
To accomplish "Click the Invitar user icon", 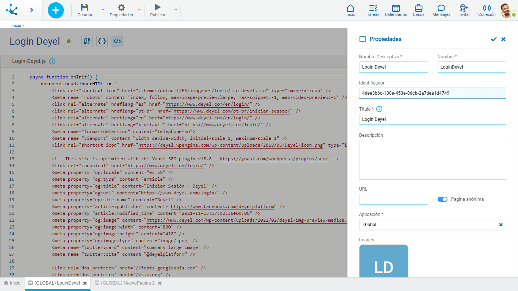I will click(x=464, y=8).
